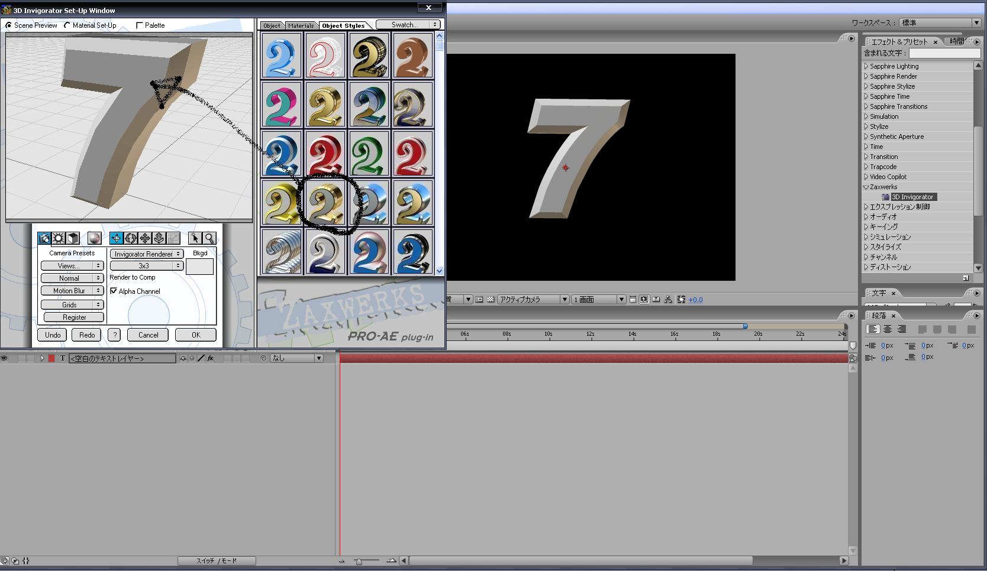
Task: Click the region of interest icon in viewer
Action: pyautogui.click(x=480, y=300)
